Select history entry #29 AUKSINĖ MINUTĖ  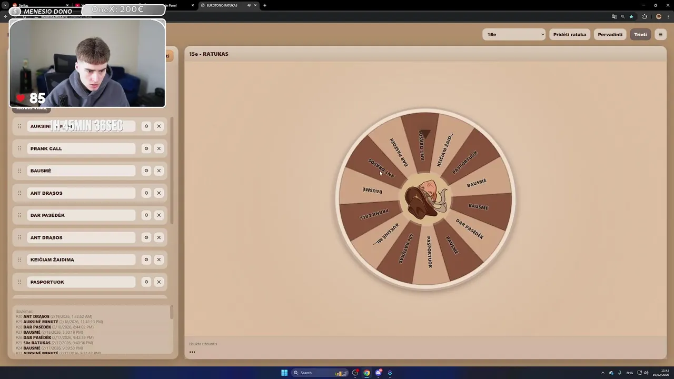coord(59,322)
